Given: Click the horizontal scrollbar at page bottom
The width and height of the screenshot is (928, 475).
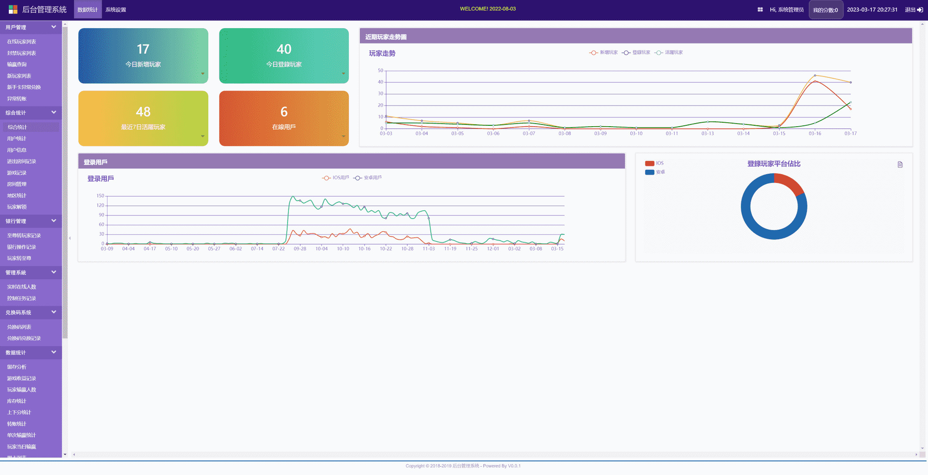Looking at the screenshot, I should pyautogui.click(x=493, y=454).
